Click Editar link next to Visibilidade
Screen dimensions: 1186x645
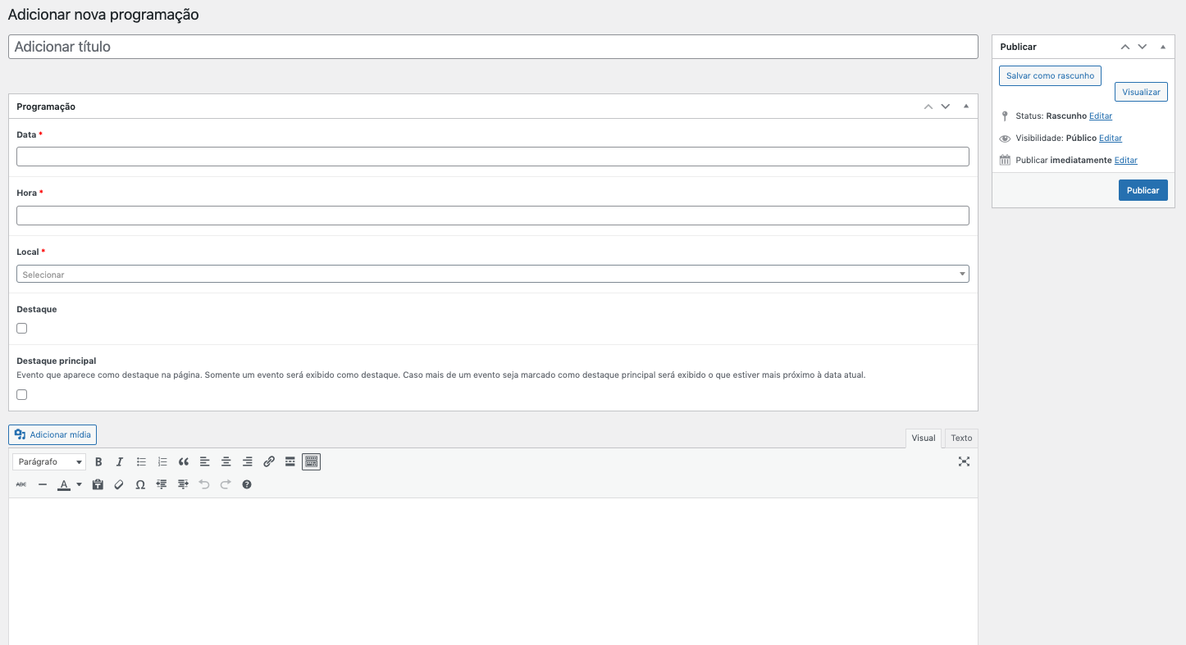(1111, 139)
